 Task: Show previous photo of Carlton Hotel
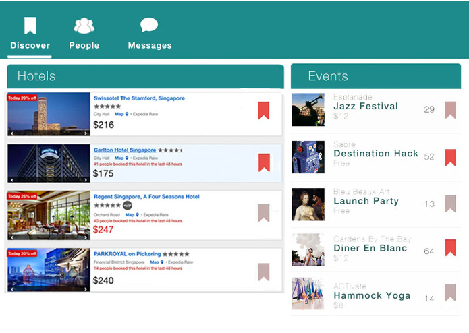pos(12,180)
